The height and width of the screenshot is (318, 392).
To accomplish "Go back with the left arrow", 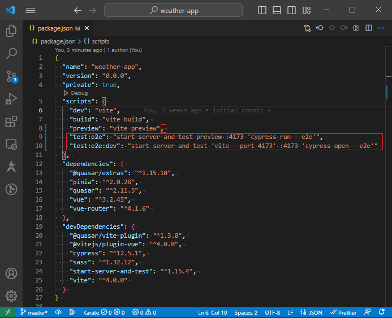I will coord(77,11).
